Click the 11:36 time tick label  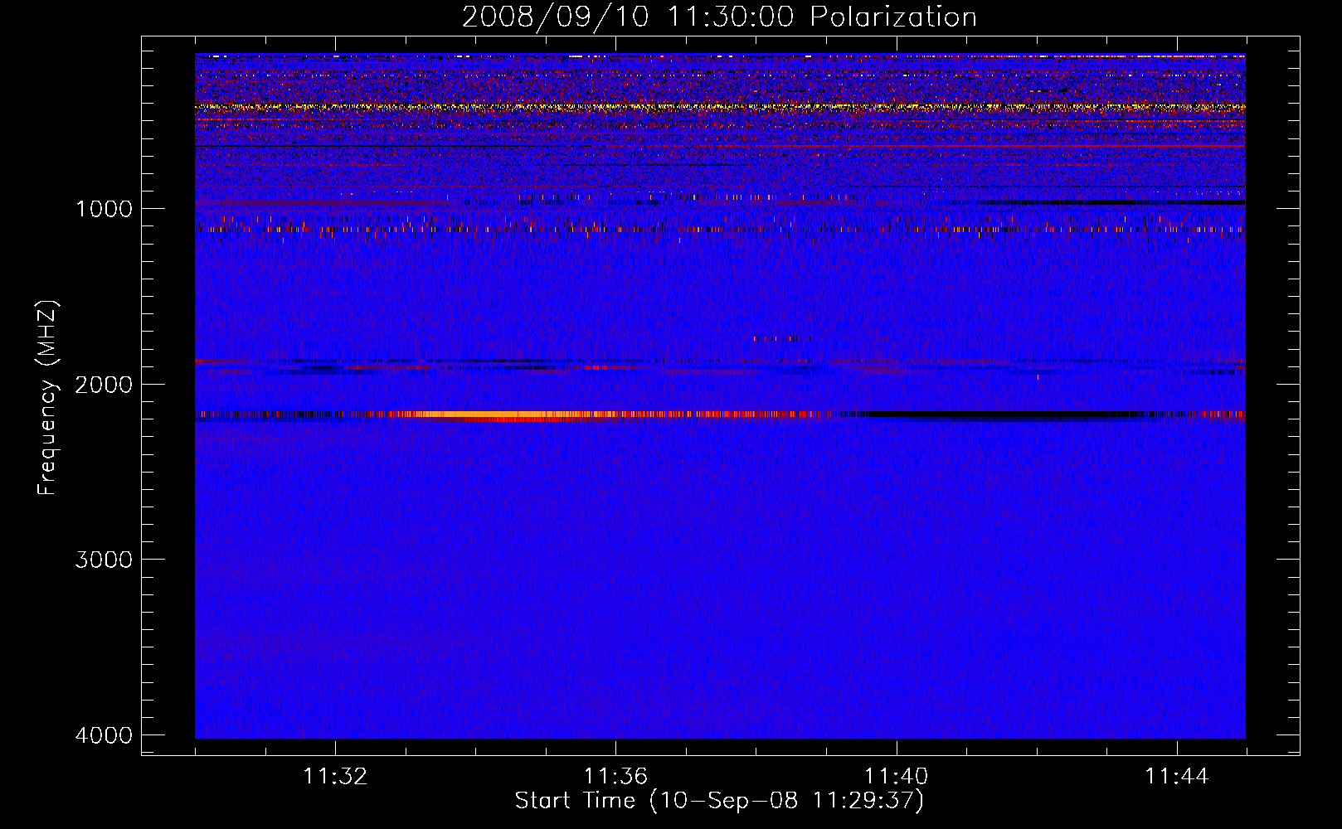615,777
